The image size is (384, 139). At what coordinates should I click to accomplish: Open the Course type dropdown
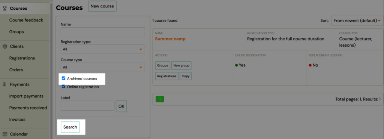pos(103,67)
